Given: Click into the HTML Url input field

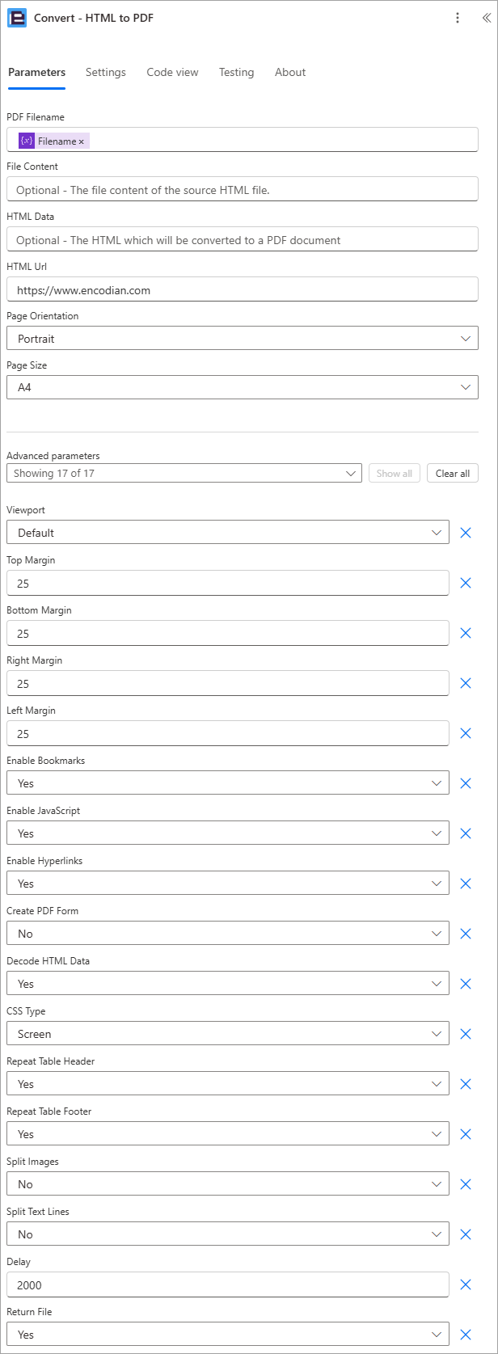Looking at the screenshot, I should click(243, 289).
